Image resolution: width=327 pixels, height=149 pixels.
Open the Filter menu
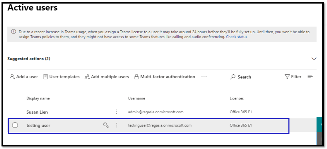pyautogui.click(x=293, y=77)
